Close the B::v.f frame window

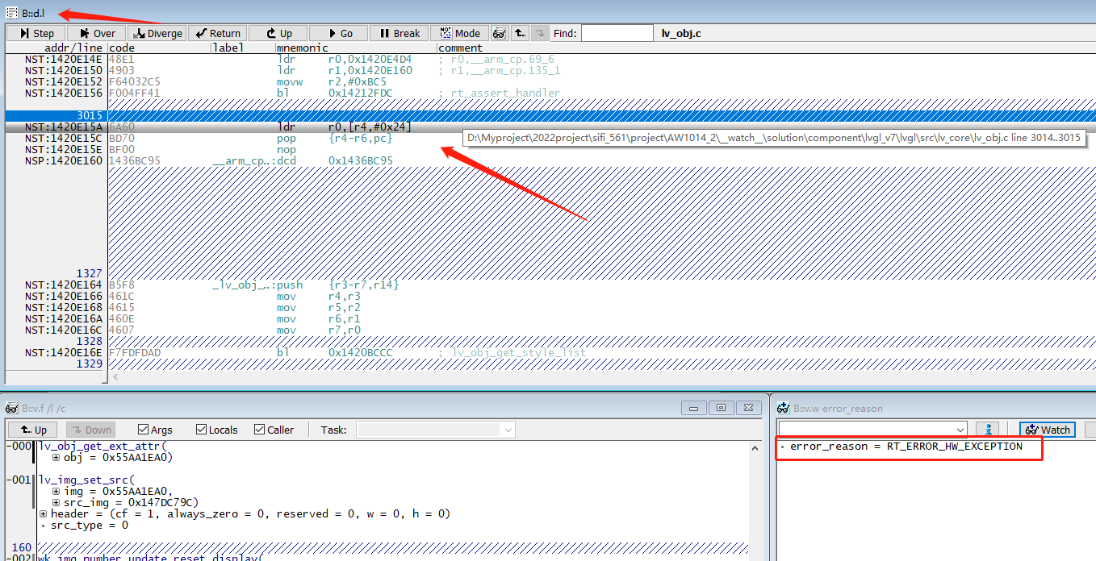(749, 408)
